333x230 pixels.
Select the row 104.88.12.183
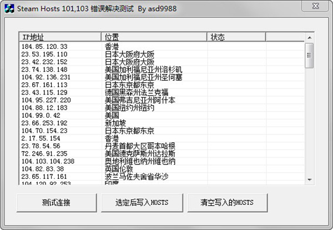[x=162, y=108]
